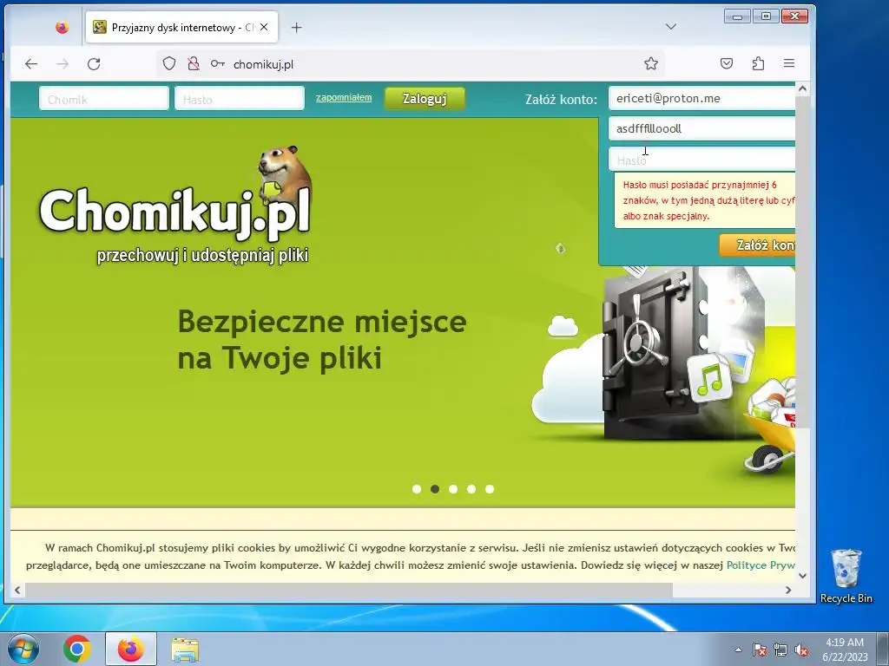
Task: Click the greyed-out forward arrow
Action: [63, 64]
